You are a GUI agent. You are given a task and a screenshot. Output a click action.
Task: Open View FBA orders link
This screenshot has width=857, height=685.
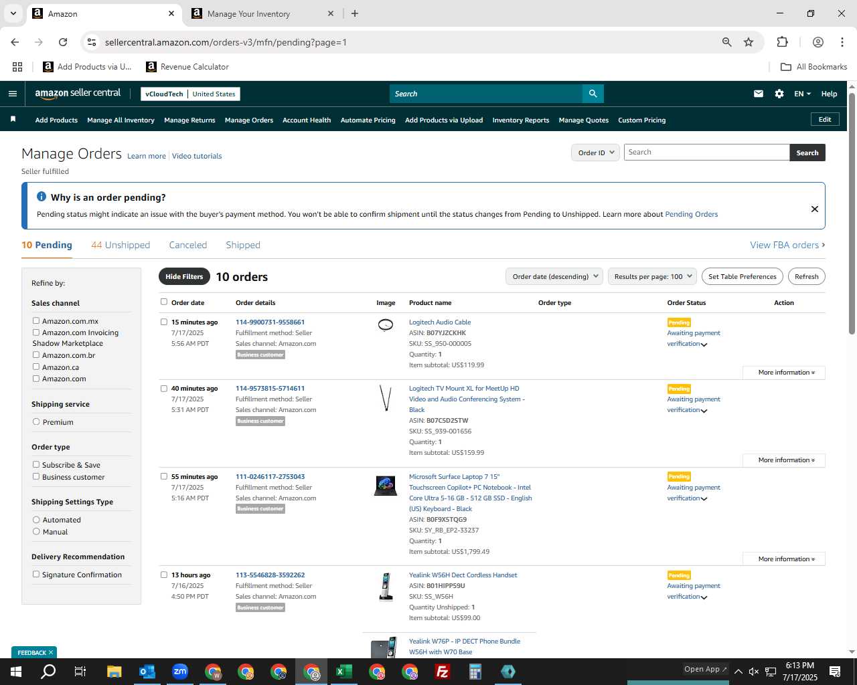787,245
